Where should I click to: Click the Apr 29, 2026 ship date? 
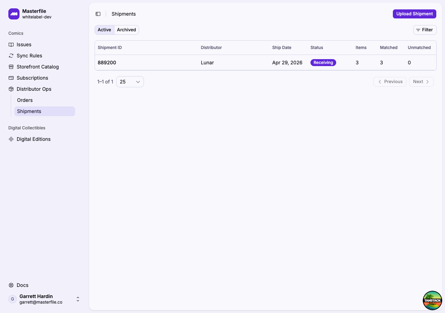point(287,63)
